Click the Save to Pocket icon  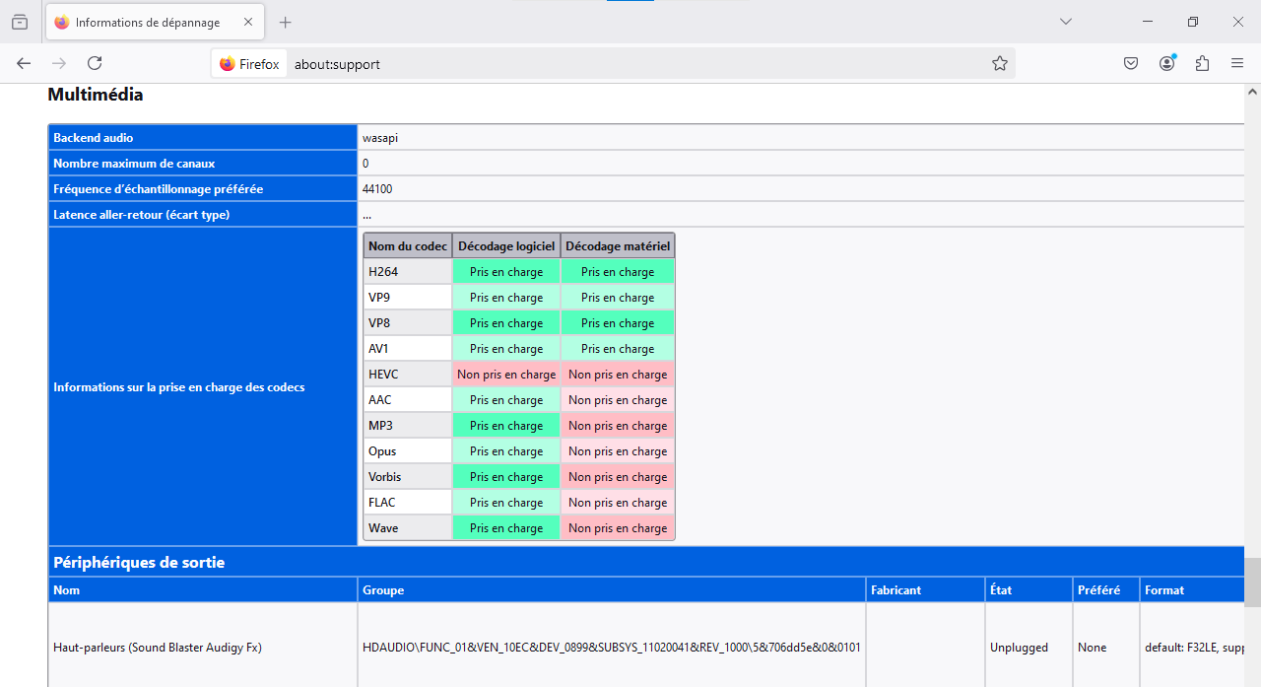tap(1132, 63)
